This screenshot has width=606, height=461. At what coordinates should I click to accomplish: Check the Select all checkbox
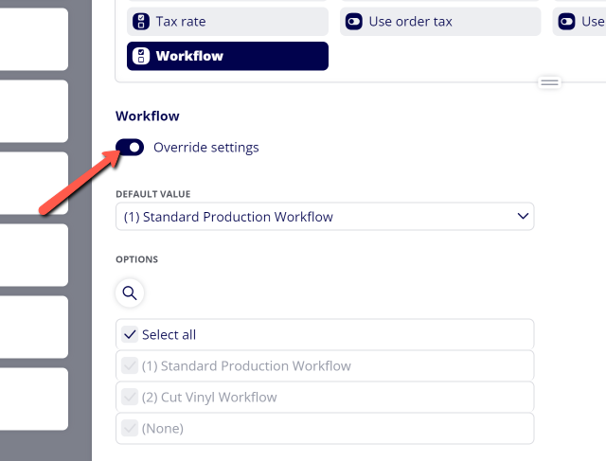(x=130, y=334)
